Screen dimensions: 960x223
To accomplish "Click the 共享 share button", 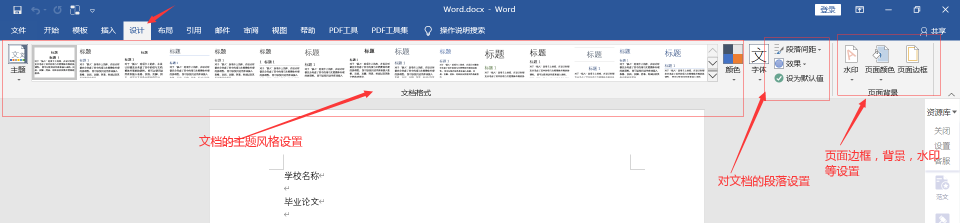I will point(933,31).
